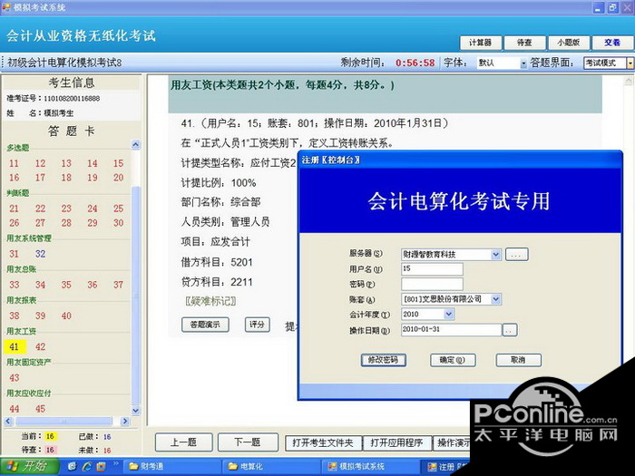This screenshot has height=476, width=635.
Task: Open question 44 under 用友应收应付
Action: point(15,409)
